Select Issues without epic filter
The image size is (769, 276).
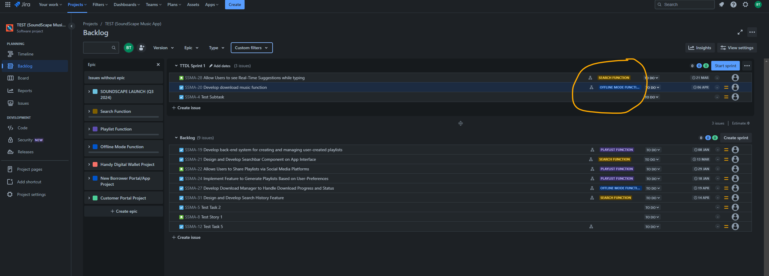pyautogui.click(x=124, y=78)
